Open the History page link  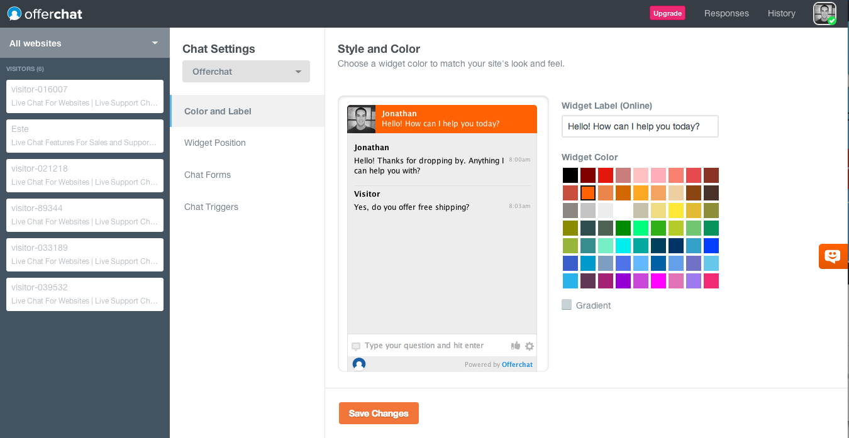pyautogui.click(x=781, y=13)
